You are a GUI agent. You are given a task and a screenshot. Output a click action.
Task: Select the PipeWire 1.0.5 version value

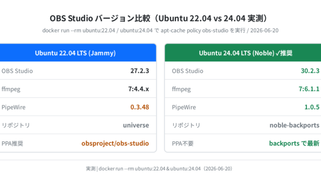pos(312,107)
